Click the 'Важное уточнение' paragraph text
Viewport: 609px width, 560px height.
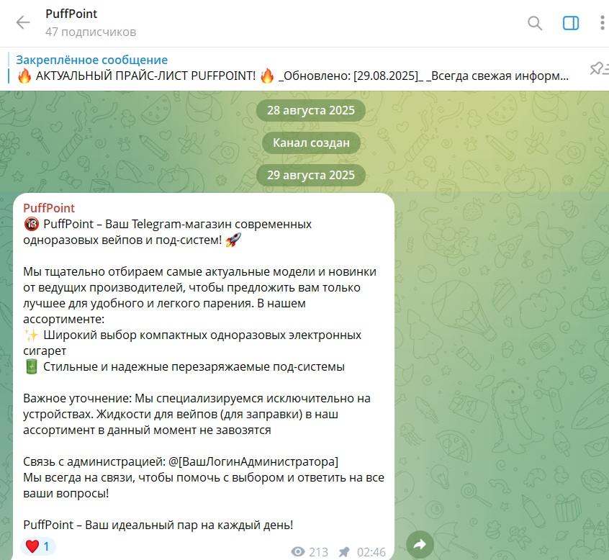pyautogui.click(x=197, y=415)
